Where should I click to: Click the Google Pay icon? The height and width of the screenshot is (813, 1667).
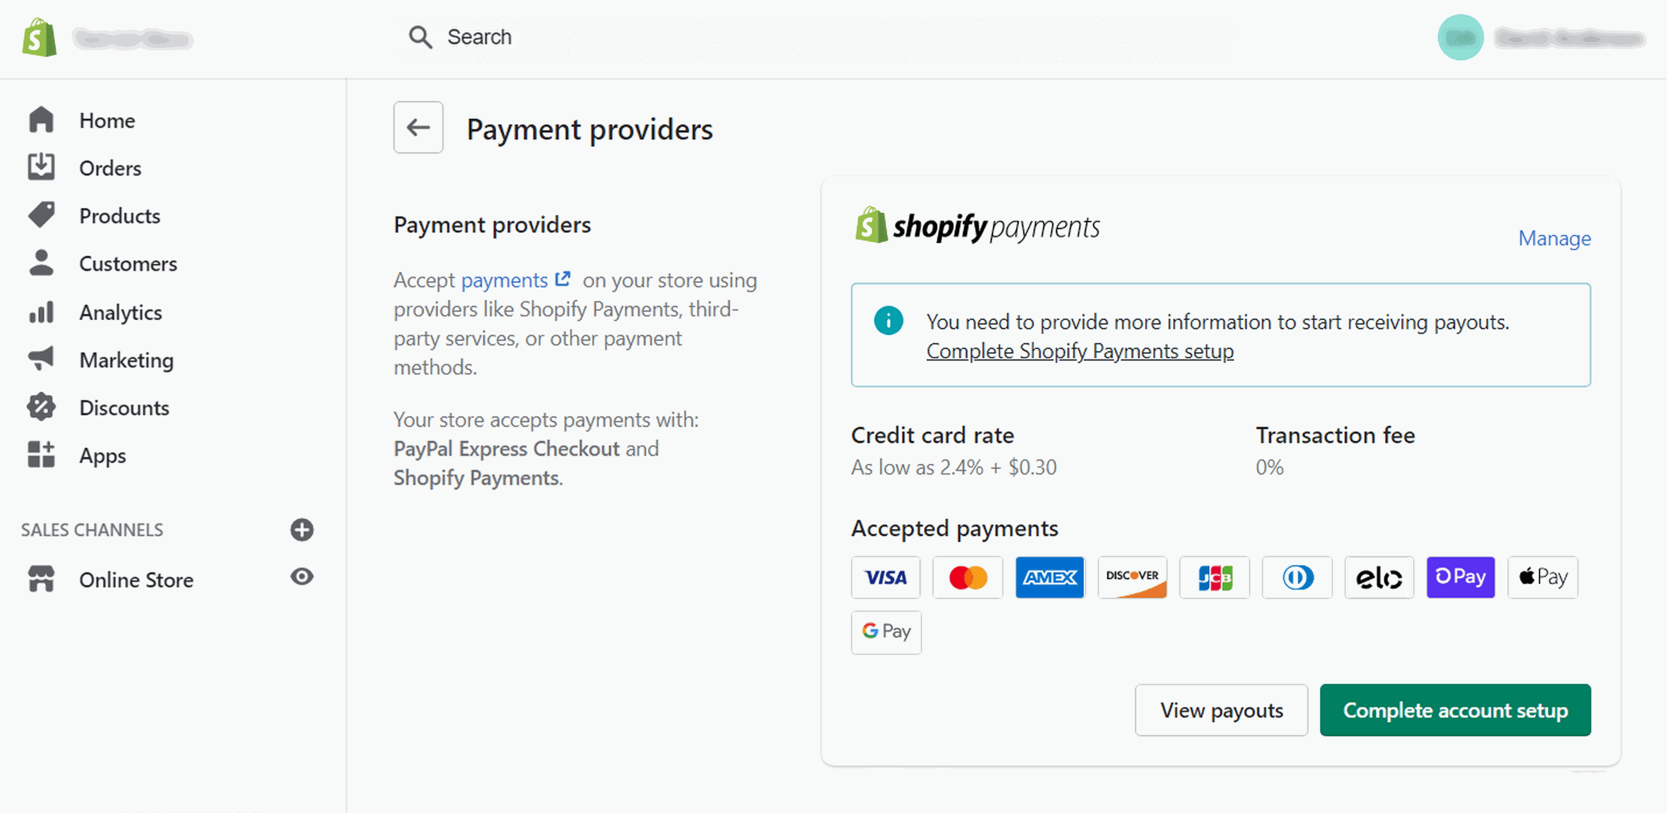(x=885, y=632)
